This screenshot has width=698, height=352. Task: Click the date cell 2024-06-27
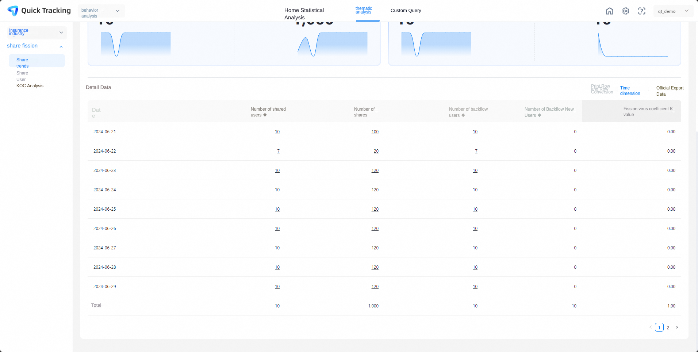105,248
